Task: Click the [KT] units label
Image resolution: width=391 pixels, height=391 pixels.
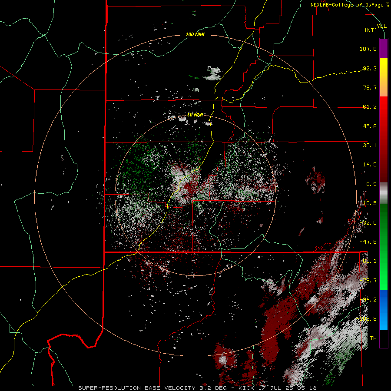Action: [371, 30]
